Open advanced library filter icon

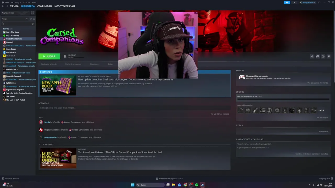pos(33,24)
